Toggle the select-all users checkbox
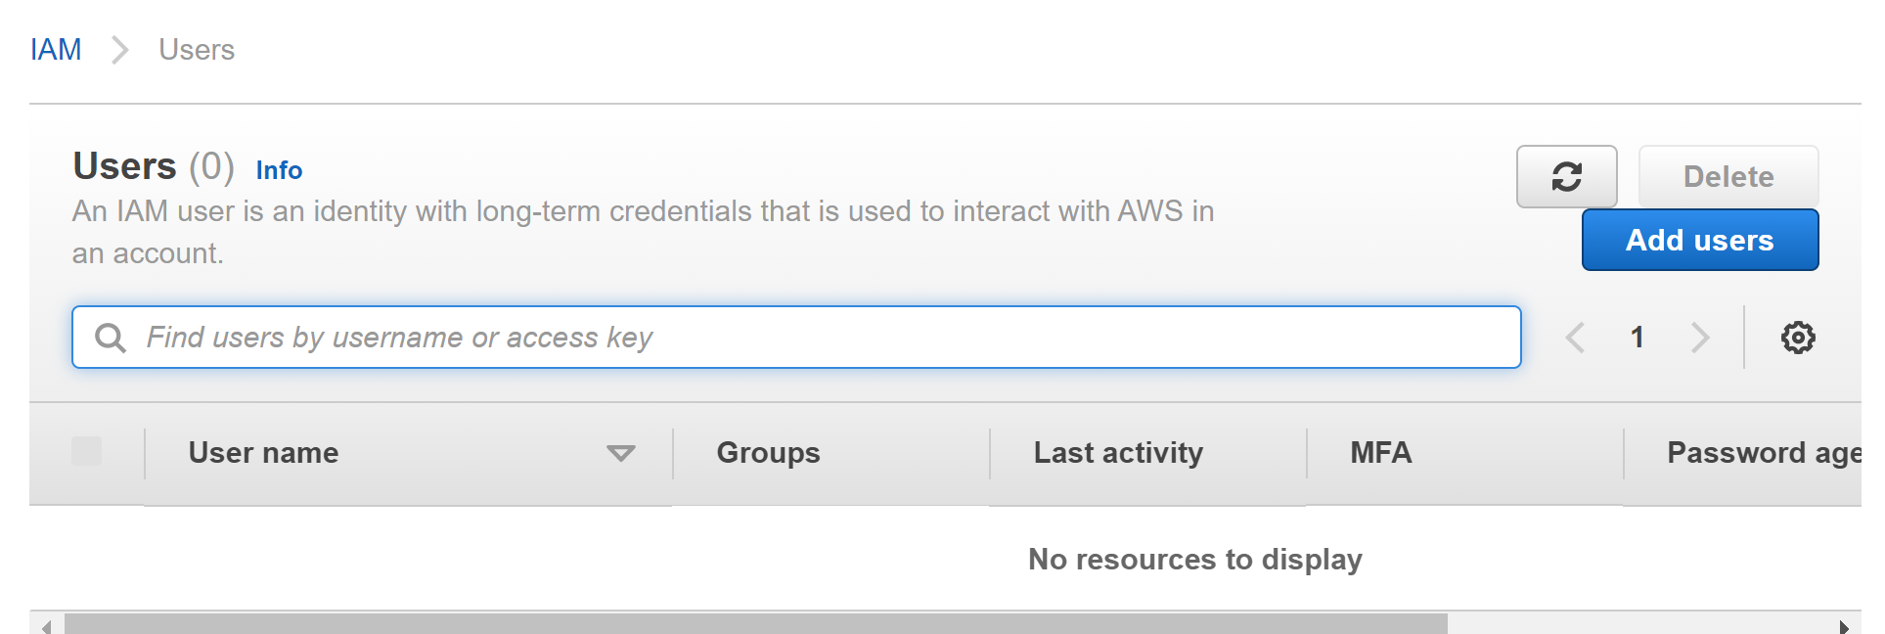Viewport: 1885px width, 634px height. click(x=87, y=451)
